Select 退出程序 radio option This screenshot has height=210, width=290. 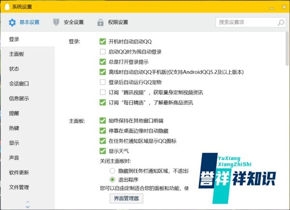pos(112,179)
